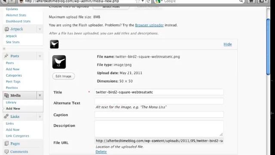This screenshot has height=155, width=275.
Task: Click the browser reload icon
Action: pos(148,1)
